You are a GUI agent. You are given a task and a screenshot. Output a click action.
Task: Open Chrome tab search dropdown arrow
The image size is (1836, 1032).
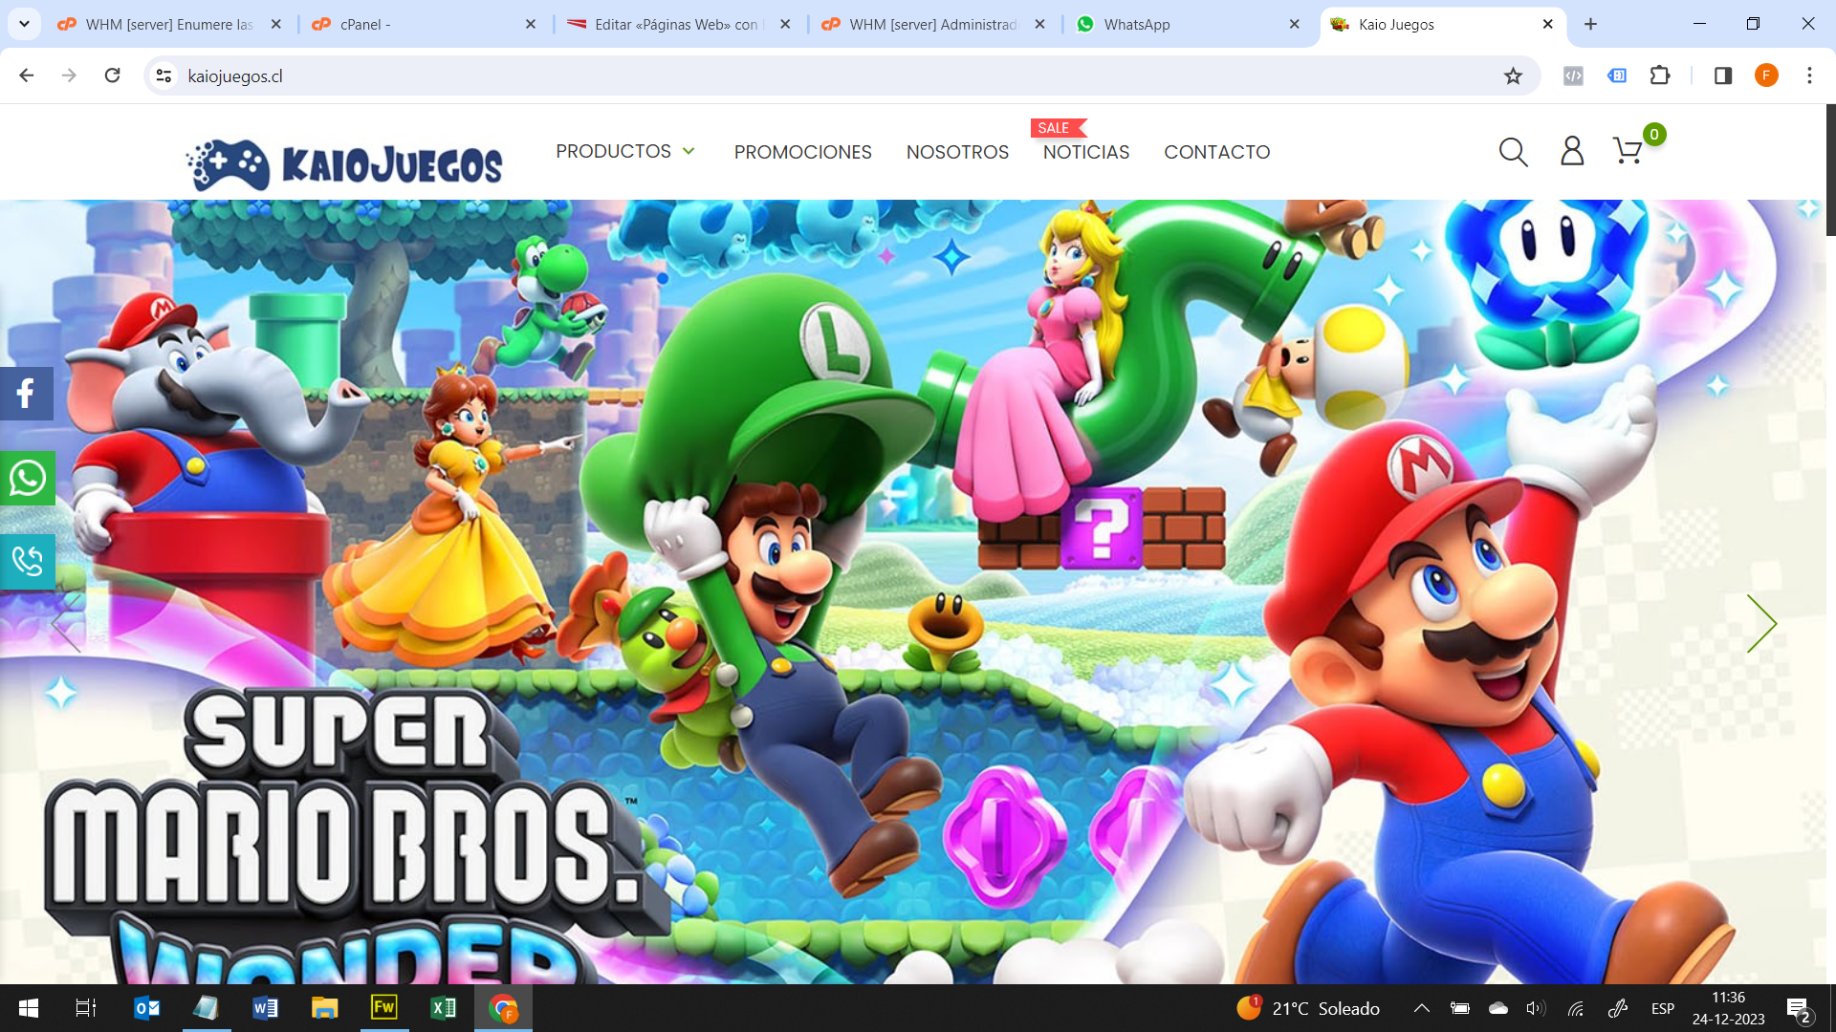click(x=24, y=24)
